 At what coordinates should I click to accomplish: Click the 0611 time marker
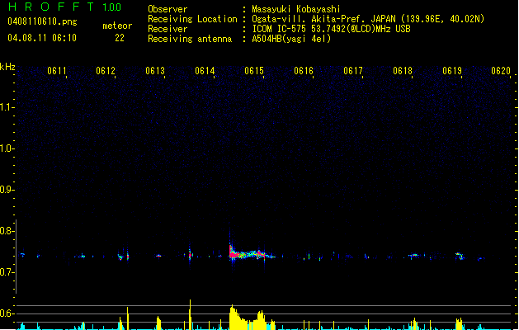tap(57, 71)
